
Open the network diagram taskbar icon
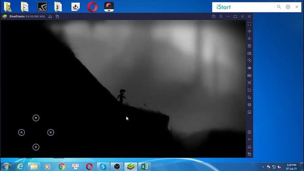[76, 167]
